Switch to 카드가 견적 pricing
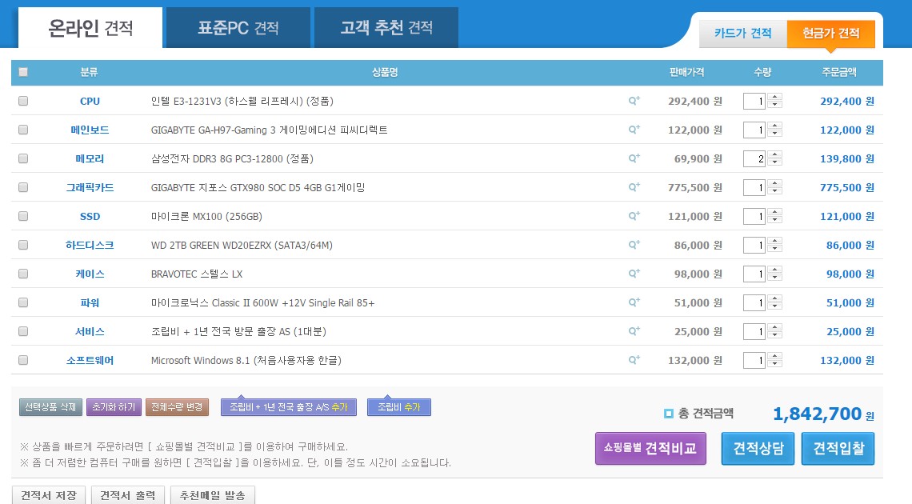Screen dimensions: 912x504 click(742, 34)
